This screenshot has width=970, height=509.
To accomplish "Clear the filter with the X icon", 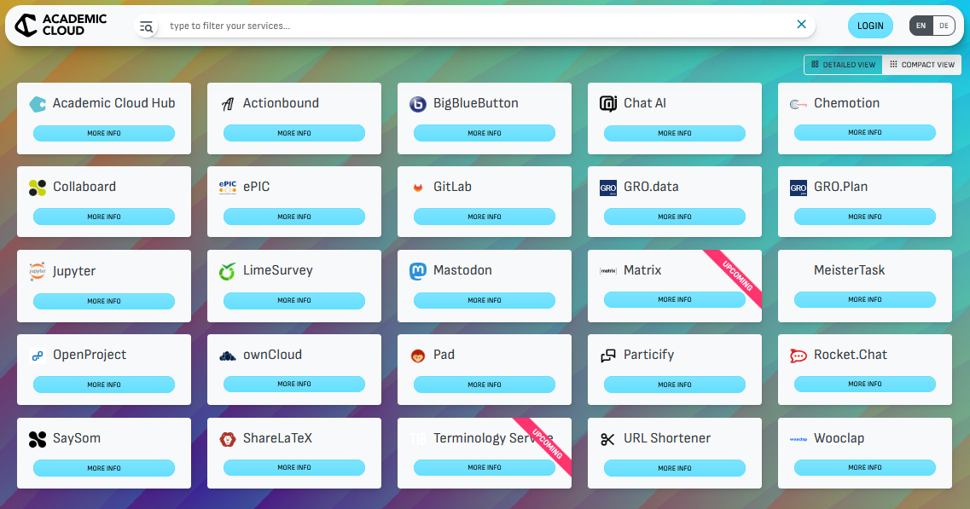I will (x=801, y=24).
